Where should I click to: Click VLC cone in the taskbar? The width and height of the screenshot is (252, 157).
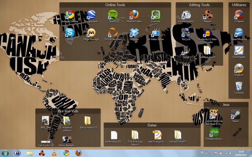point(54,153)
